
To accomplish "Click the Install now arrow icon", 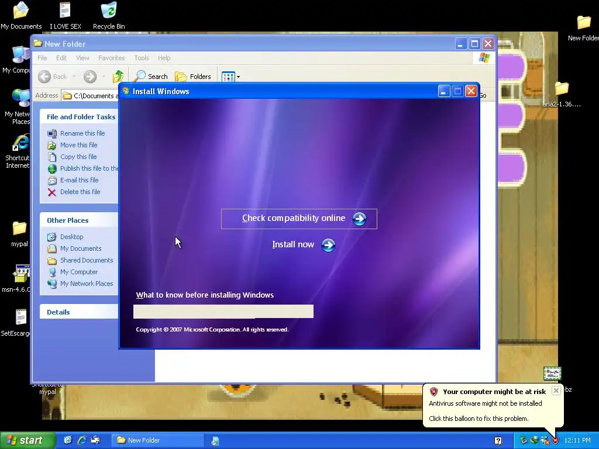I will pyautogui.click(x=328, y=245).
